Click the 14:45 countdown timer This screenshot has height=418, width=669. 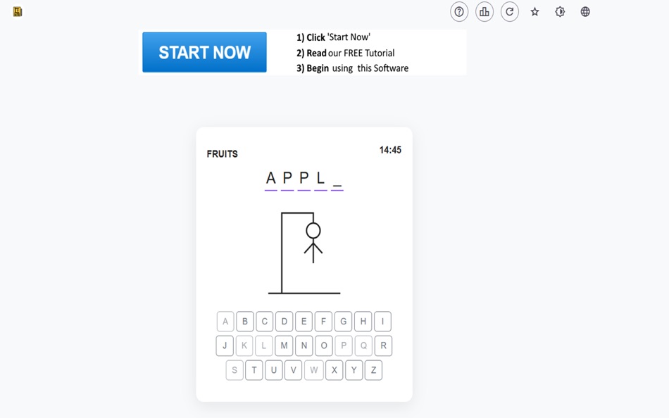click(391, 149)
